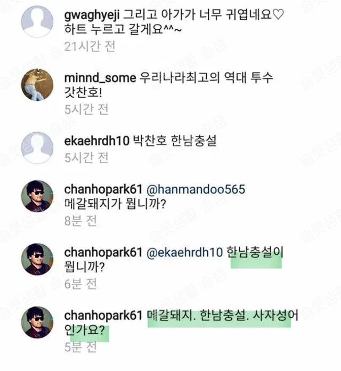341x371 pixels.
Task: Open the ekaehrdh10 username on the 박찬호 comment
Action: pos(96,142)
